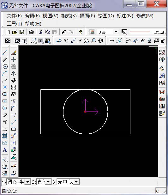168x195 pixels.
Task: Select the line drawing tool
Action: pyautogui.click(x=5, y=52)
